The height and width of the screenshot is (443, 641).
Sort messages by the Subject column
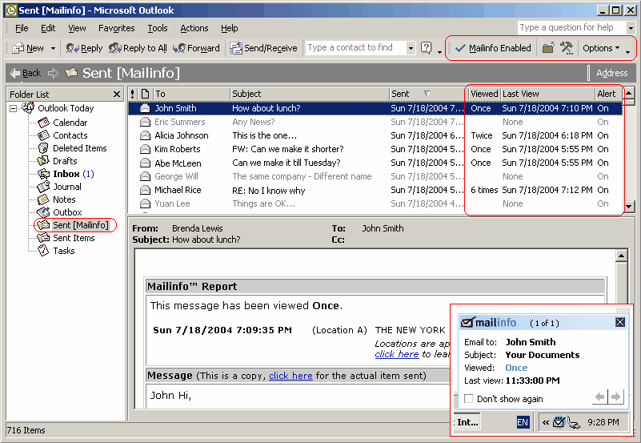pos(310,94)
